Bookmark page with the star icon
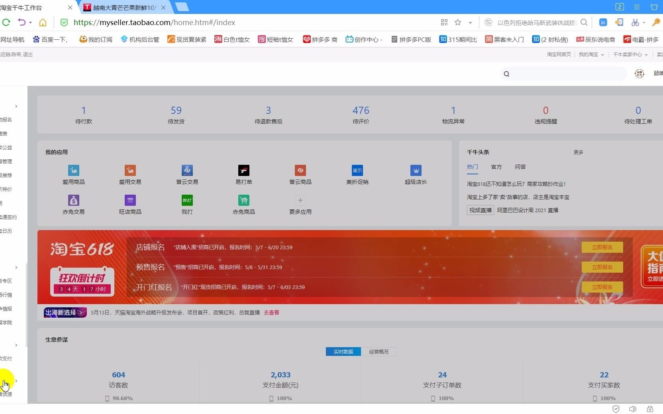The image size is (663, 414). pos(458,22)
